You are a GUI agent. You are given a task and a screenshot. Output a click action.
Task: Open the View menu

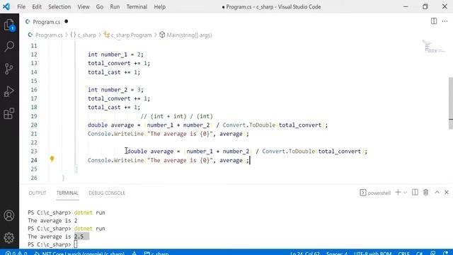point(84,6)
